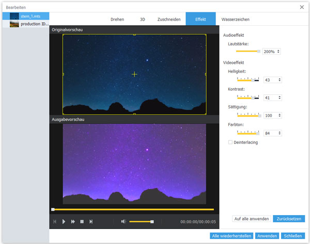Click the crop center crosshair
Viewport: 310px width, 244px height.
(x=134, y=74)
